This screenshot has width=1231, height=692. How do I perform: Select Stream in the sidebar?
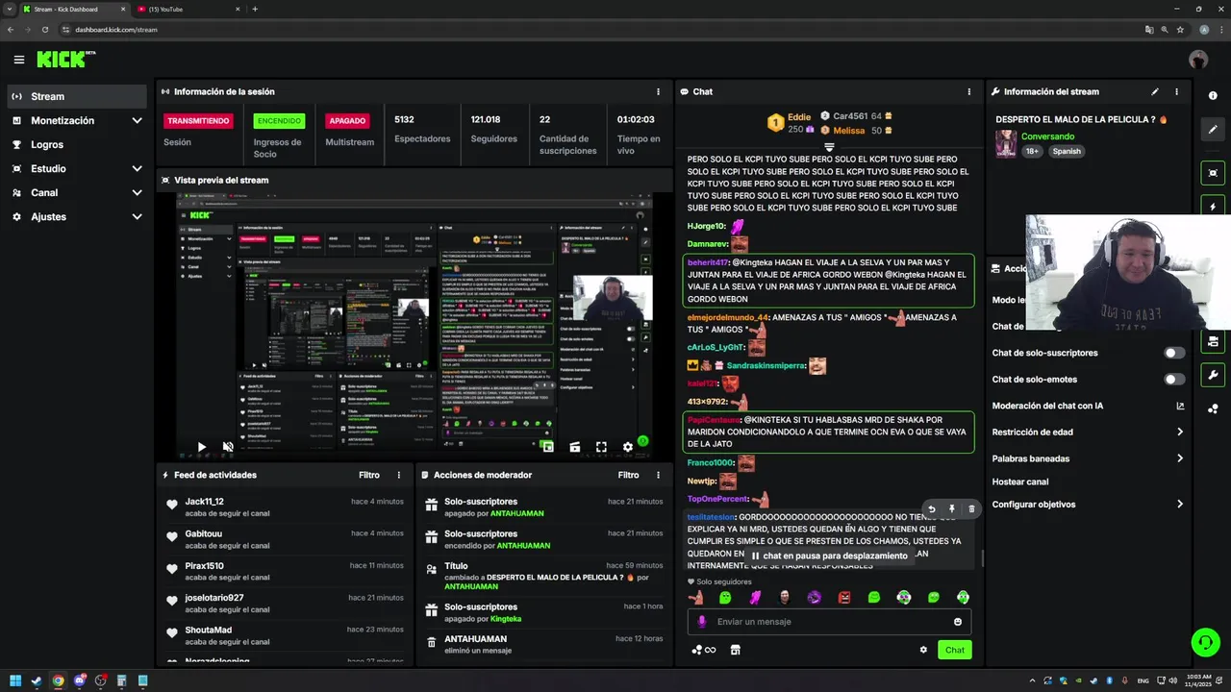(77, 96)
